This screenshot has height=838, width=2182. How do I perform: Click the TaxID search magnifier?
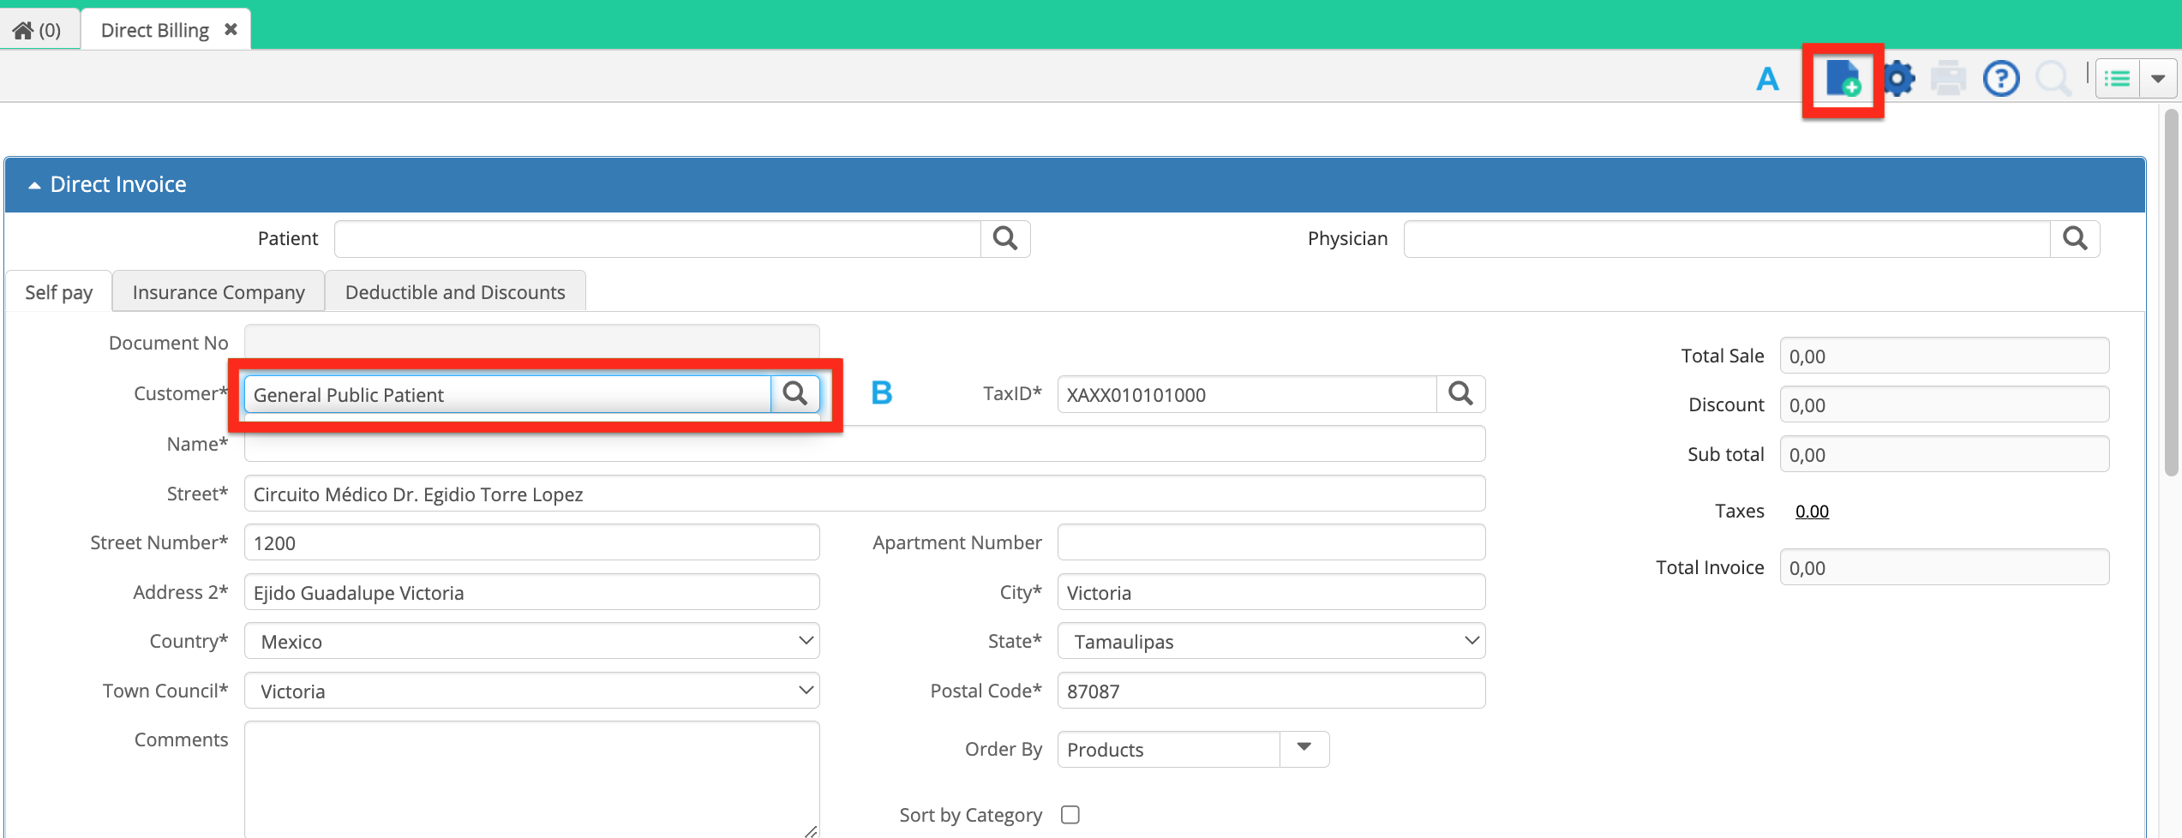1460,394
